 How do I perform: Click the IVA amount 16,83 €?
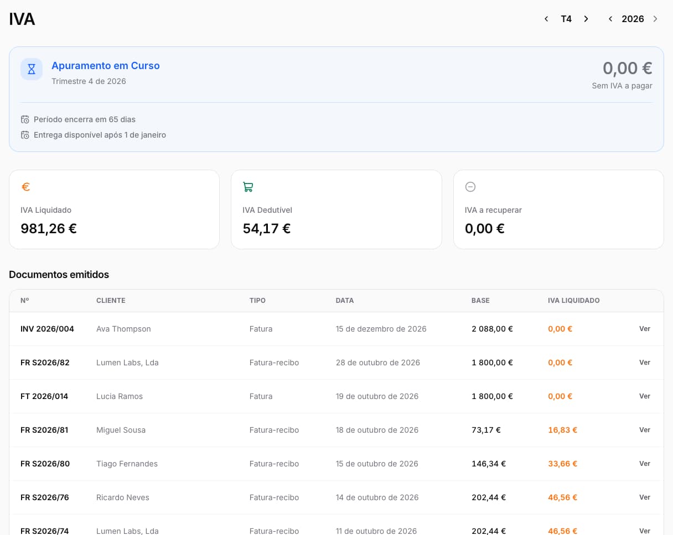562,430
